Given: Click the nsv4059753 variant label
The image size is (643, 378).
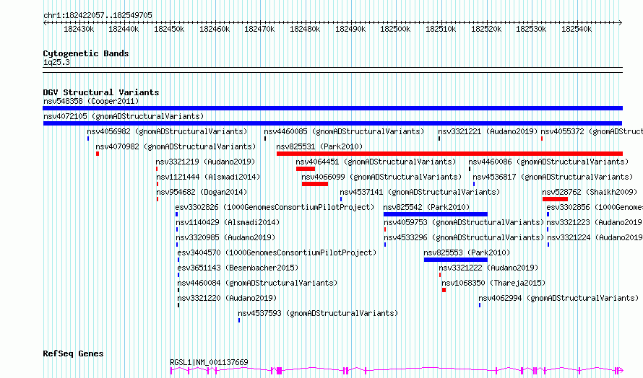Looking at the screenshot, I should click(x=464, y=222).
